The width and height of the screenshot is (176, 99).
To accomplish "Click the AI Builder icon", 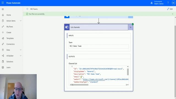I will [3, 56].
